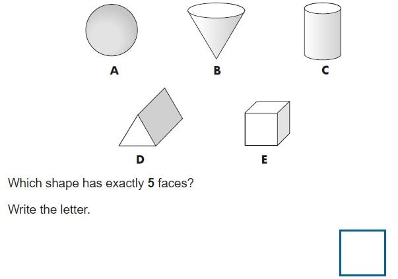
Task: Click the white triangular face of the prism
Action: click(137, 135)
